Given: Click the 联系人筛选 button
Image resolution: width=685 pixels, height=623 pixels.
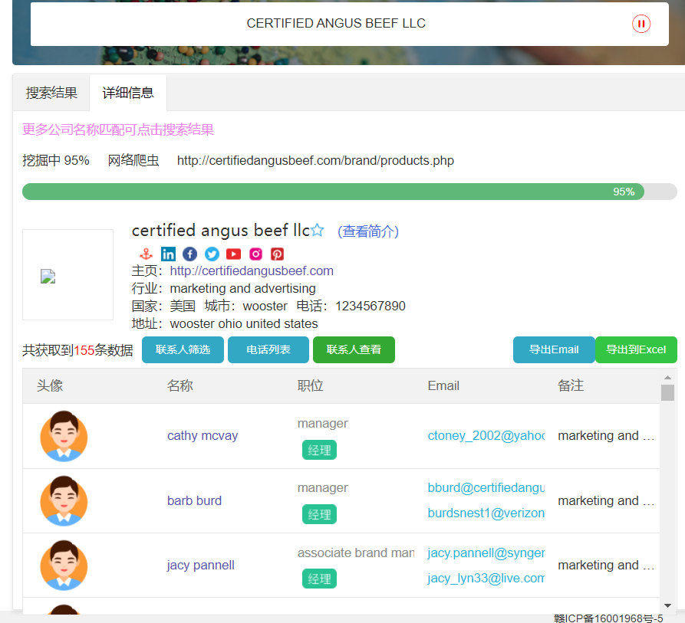Looking at the screenshot, I should 183,349.
